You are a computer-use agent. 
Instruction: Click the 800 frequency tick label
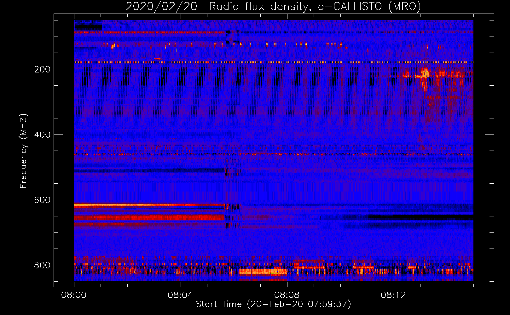click(42, 265)
